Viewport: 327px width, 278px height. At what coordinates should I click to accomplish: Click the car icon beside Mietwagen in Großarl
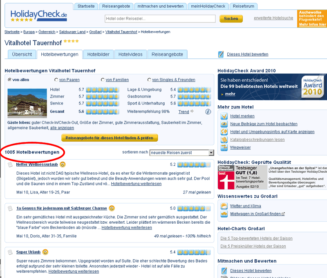tap(224, 214)
